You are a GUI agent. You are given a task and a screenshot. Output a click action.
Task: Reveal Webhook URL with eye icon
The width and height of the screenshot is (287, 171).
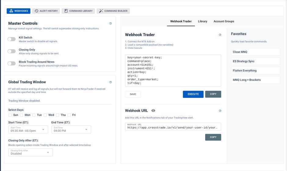pyautogui.click(x=153, y=111)
